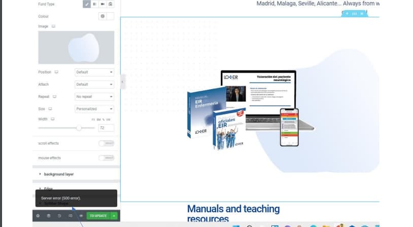Click the Fund Type label
The height and width of the screenshot is (227, 413).
[46, 4]
